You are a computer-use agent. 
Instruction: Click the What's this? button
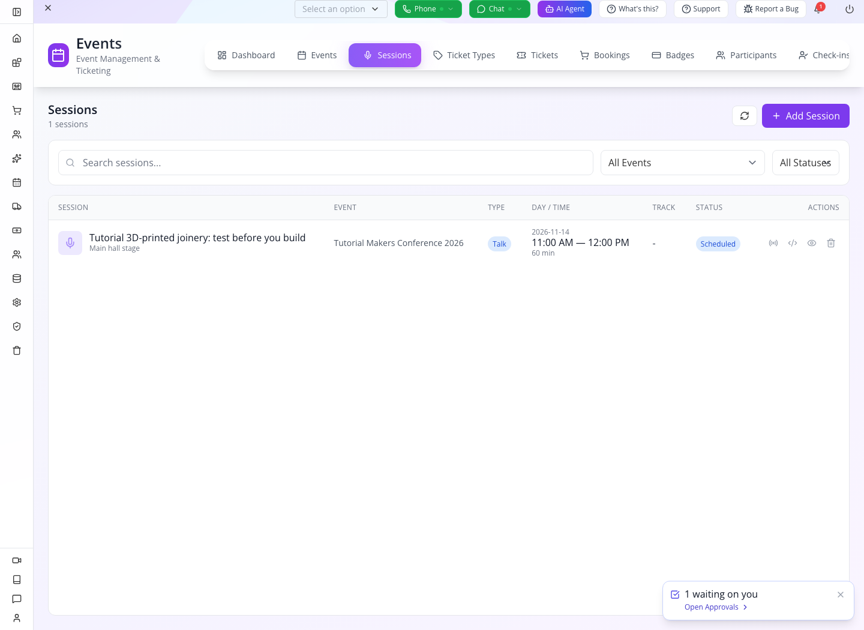tap(632, 9)
